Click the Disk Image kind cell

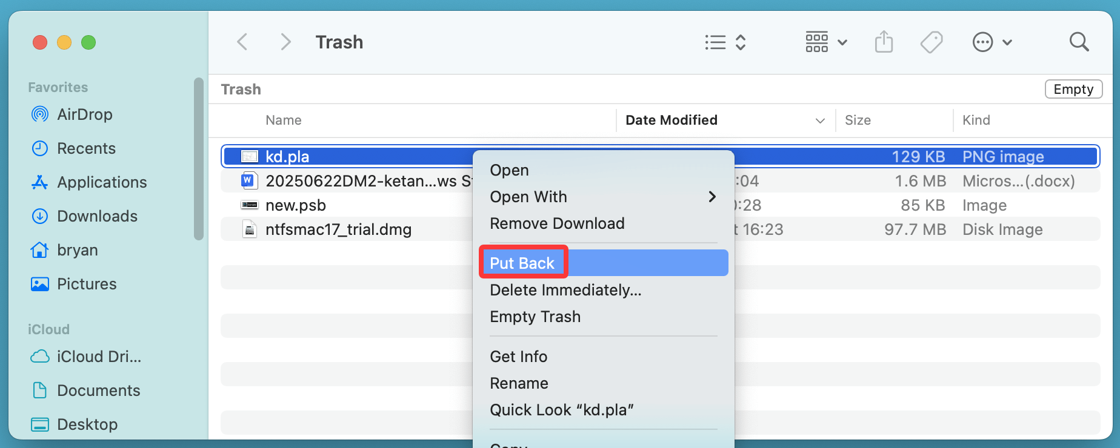point(1002,229)
